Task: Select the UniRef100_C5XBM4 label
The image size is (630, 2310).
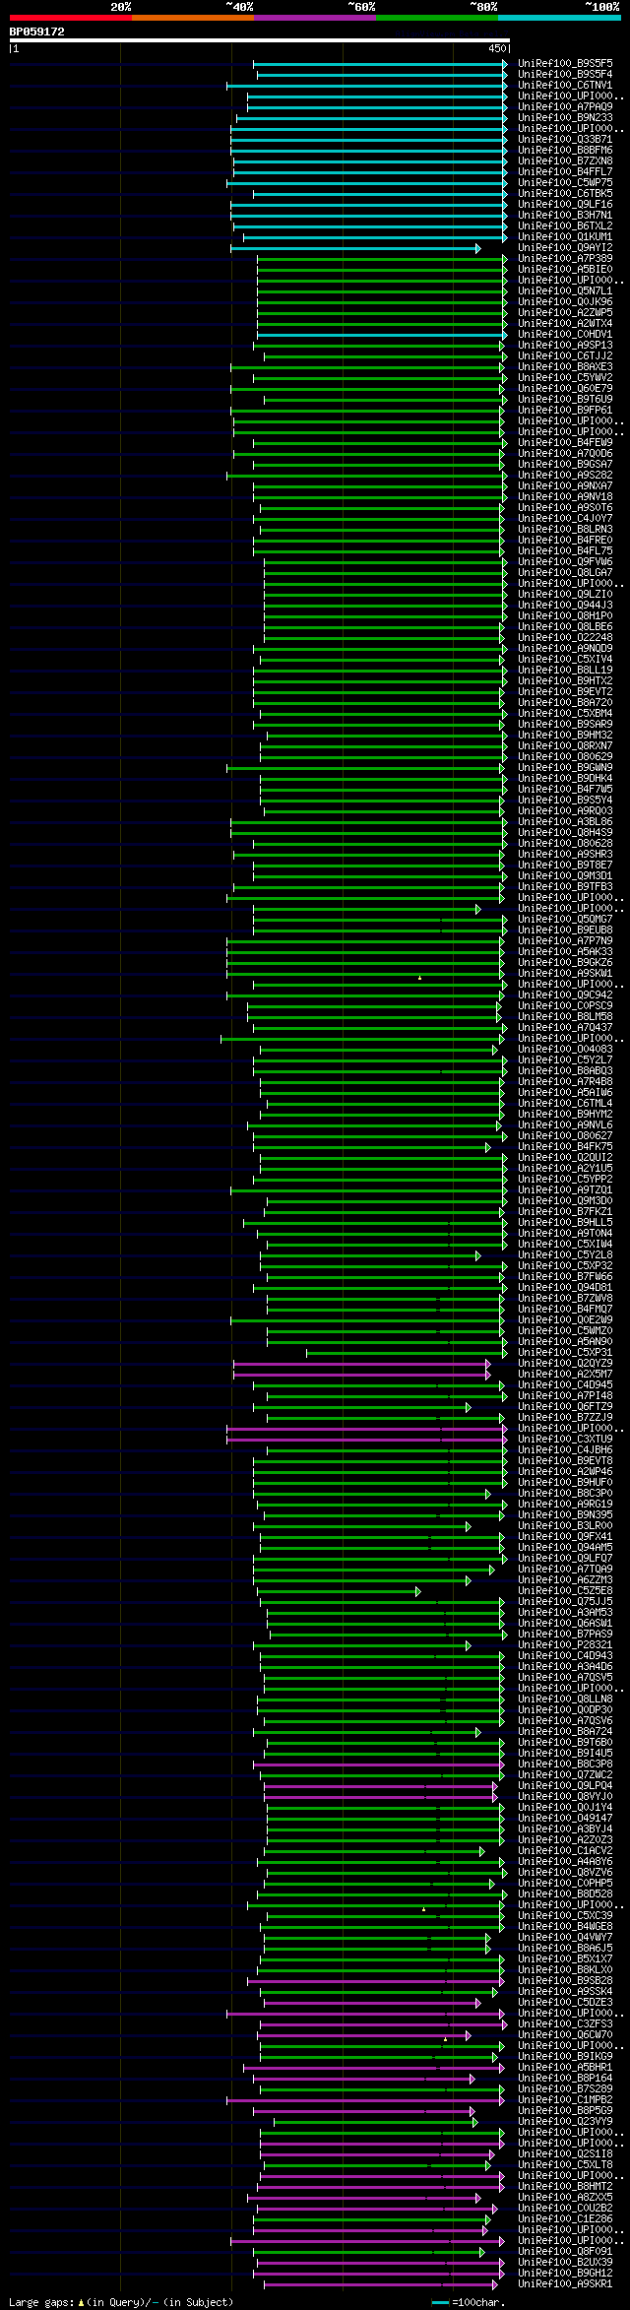Action: tap(565, 713)
